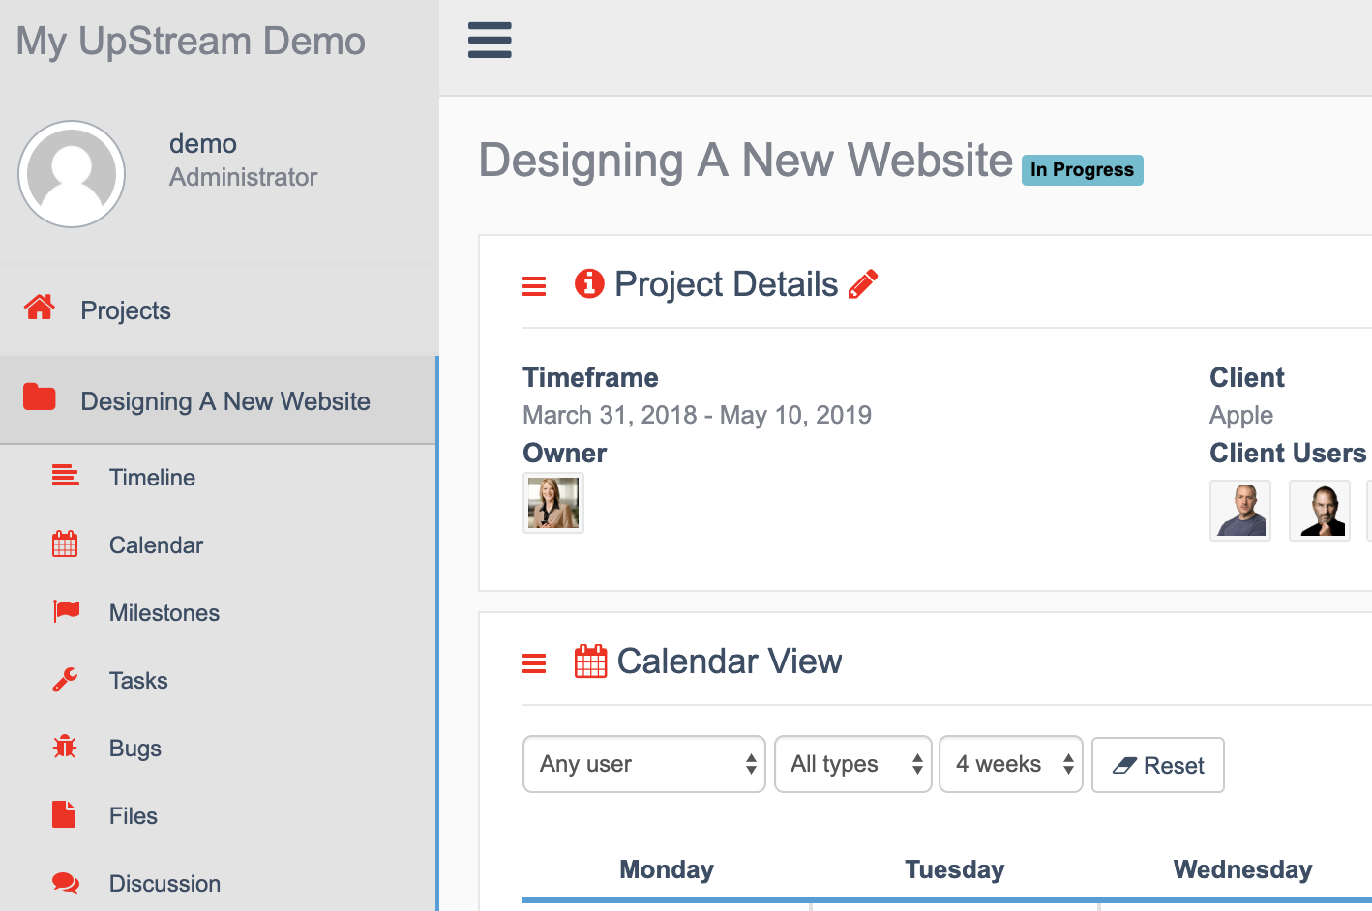Open the All types filter dropdown

click(852, 764)
